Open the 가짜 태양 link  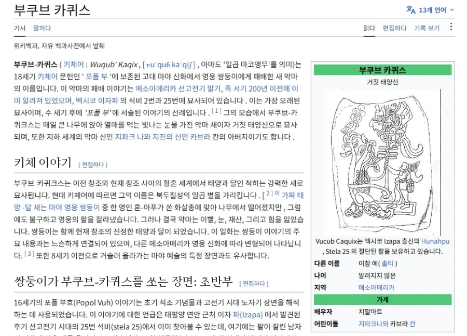pos(293,195)
